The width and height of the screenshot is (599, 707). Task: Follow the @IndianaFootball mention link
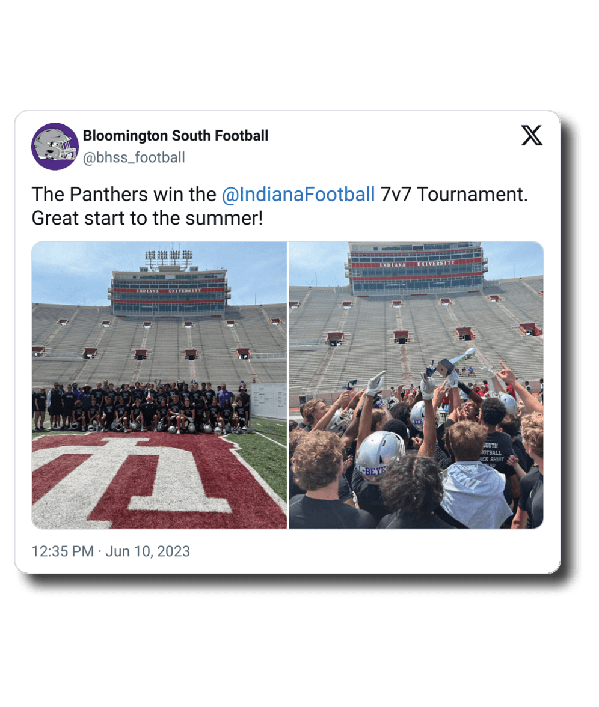click(x=298, y=195)
